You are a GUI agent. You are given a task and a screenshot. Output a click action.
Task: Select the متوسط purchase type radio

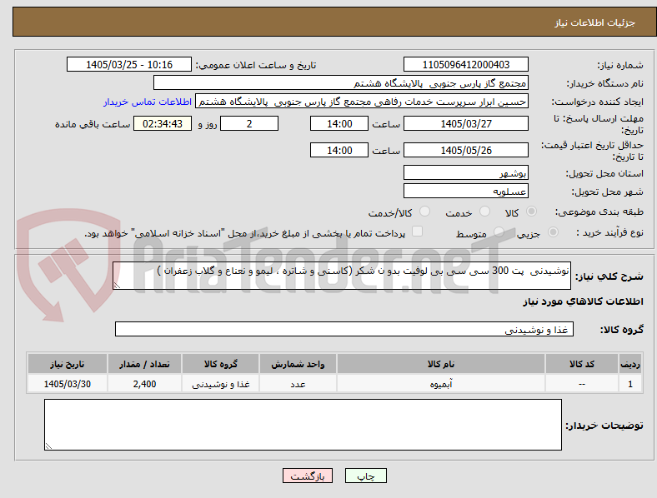pos(499,232)
